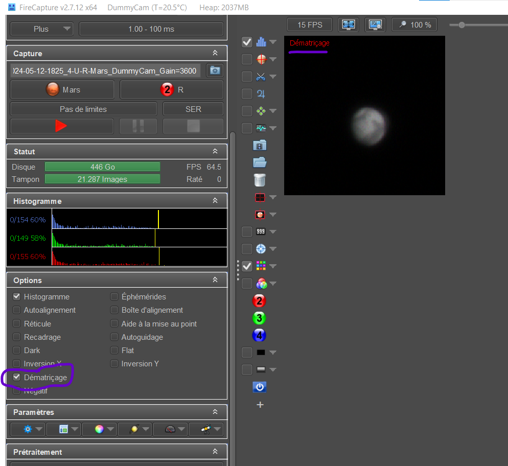Click the trash bin icon
Image resolution: width=508 pixels, height=466 pixels.
pos(260,180)
